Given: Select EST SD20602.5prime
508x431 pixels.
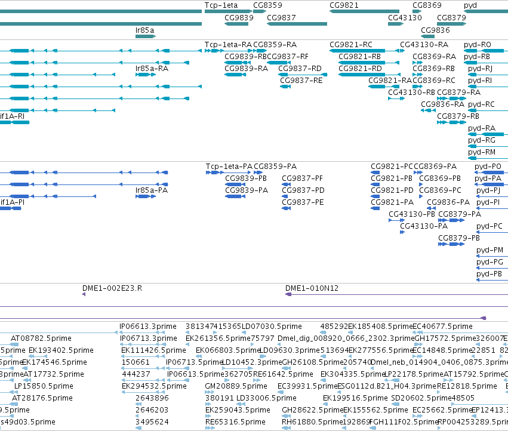Looking at the screenshot, I should click(x=422, y=398).
